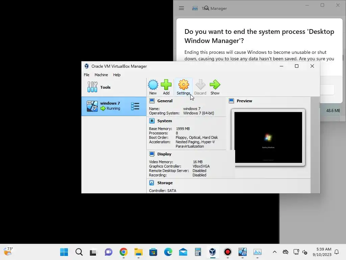Click the Storage section disk icon
This screenshot has width=346, height=260.
(152, 182)
